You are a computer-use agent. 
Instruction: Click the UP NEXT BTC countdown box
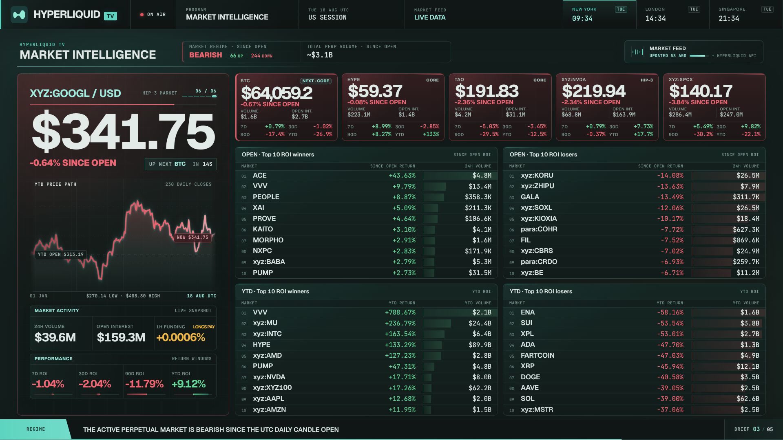click(x=181, y=164)
